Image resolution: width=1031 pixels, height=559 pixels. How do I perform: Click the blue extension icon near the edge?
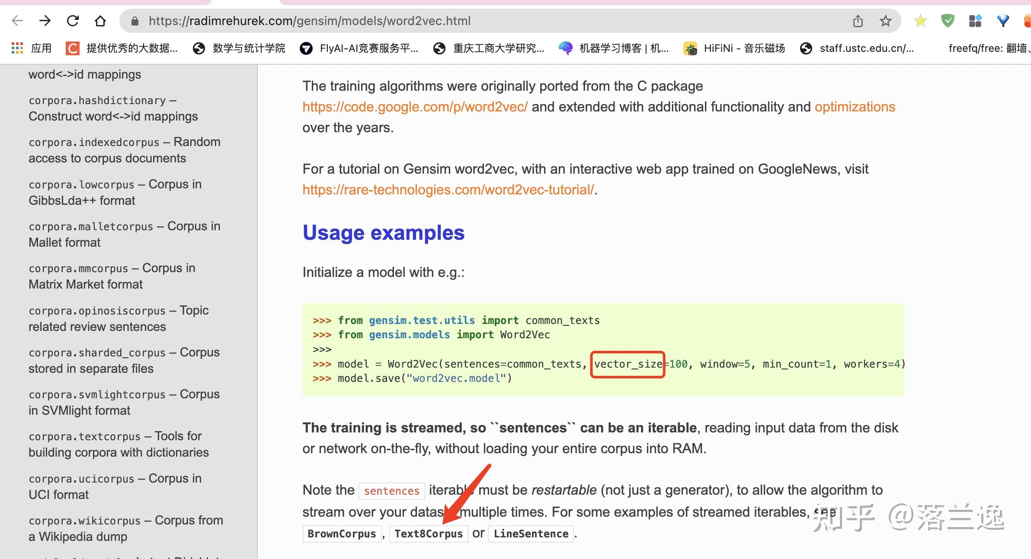click(x=1002, y=20)
